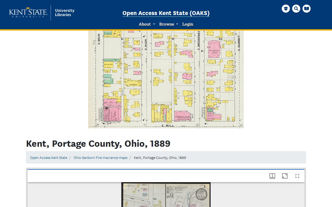This screenshot has width=332, height=207.
Task: Expand the Browse dropdown menu
Action: (169, 24)
